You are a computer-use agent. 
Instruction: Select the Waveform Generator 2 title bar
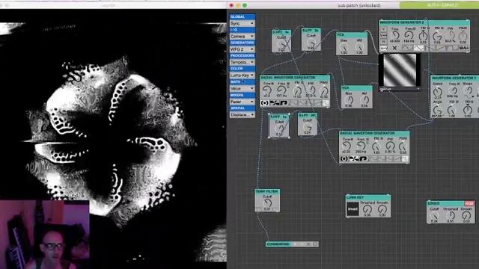[424, 23]
